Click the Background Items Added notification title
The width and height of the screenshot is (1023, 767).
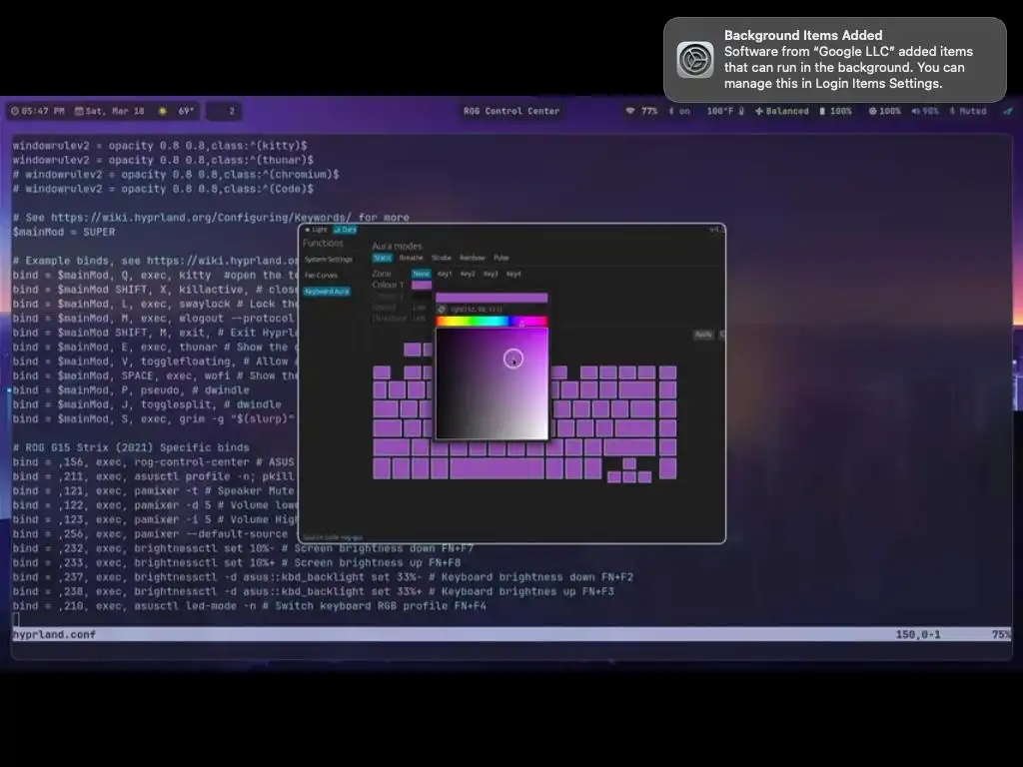803,35
